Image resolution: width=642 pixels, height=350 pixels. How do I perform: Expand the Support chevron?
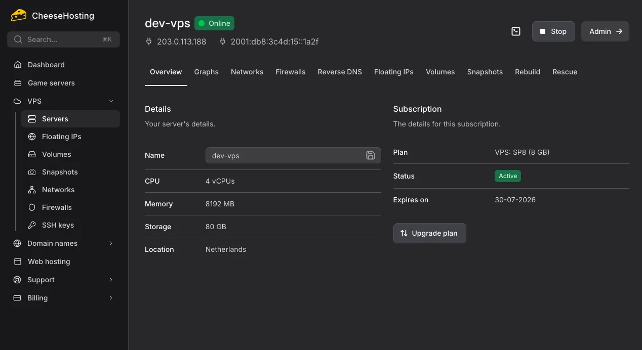111,280
